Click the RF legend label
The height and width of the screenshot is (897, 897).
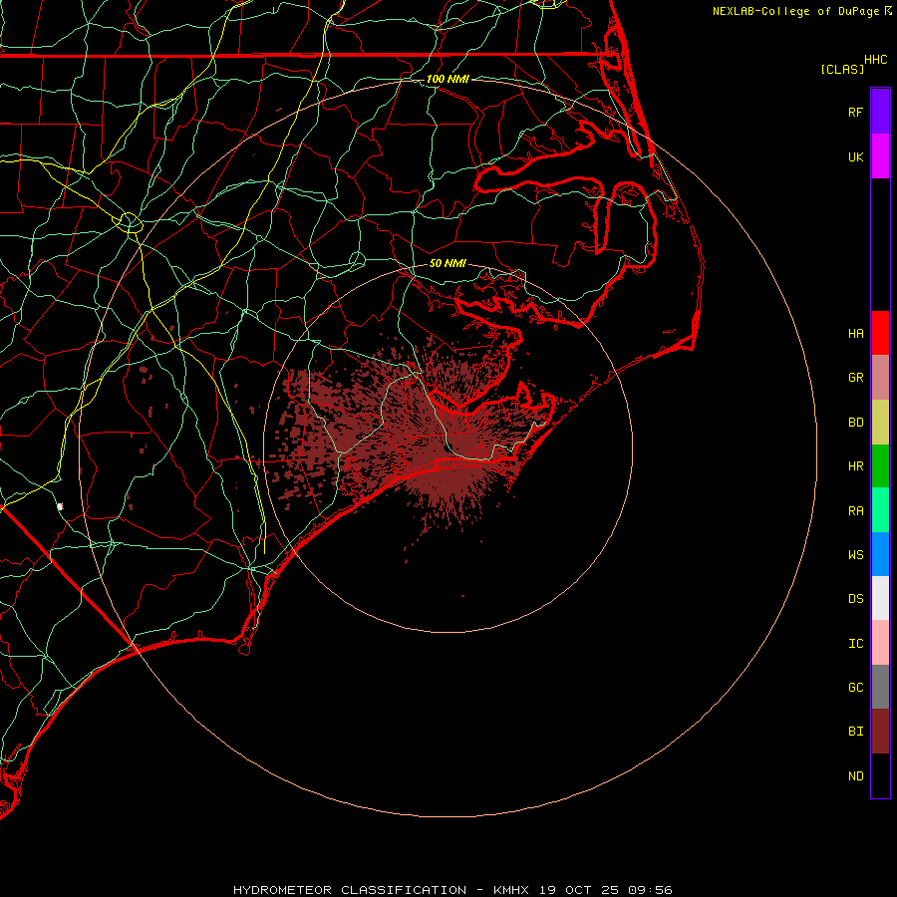point(856,112)
